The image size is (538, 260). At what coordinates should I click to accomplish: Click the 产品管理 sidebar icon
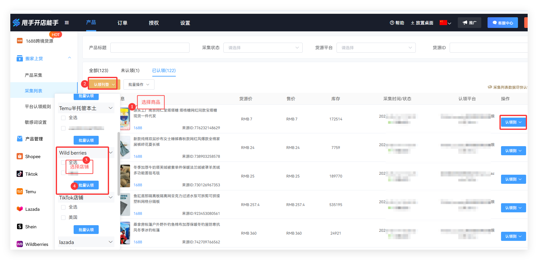click(20, 139)
